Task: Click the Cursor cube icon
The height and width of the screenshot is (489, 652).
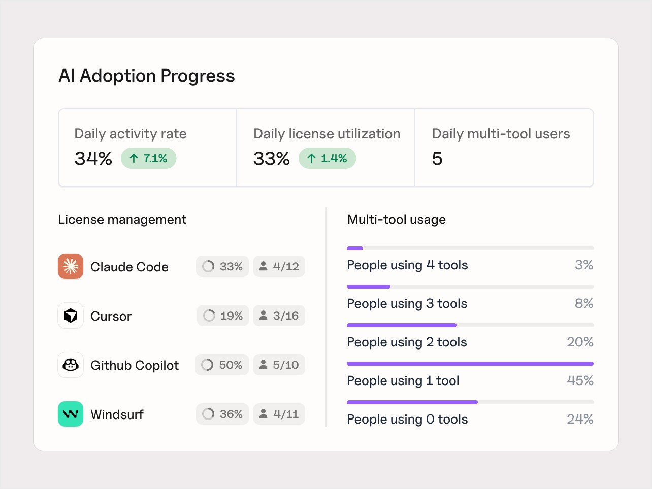Action: tap(71, 316)
